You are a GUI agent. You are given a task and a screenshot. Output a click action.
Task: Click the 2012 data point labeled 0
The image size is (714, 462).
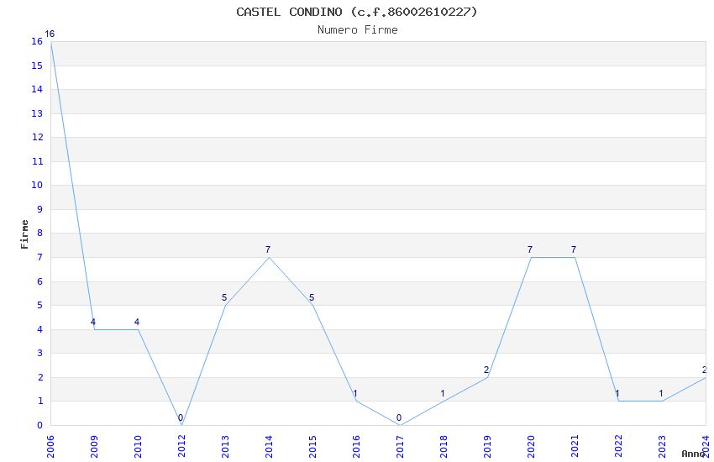point(181,417)
